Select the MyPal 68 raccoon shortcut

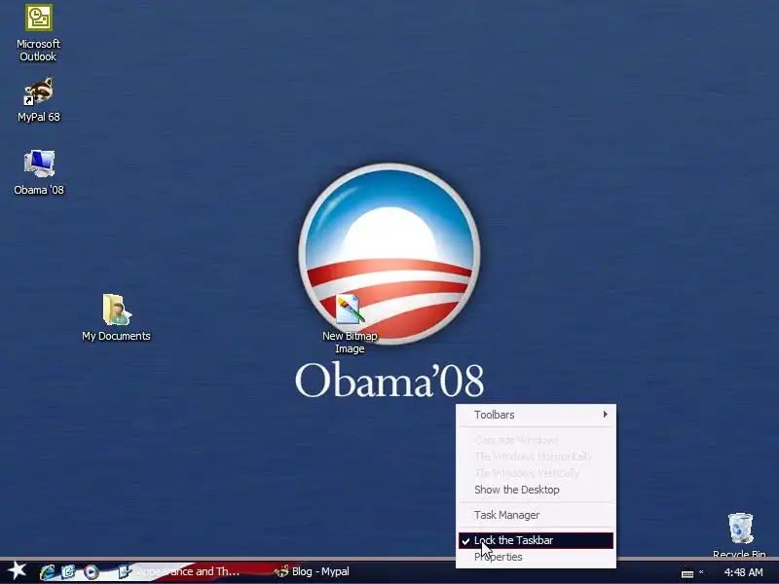pyautogui.click(x=39, y=100)
